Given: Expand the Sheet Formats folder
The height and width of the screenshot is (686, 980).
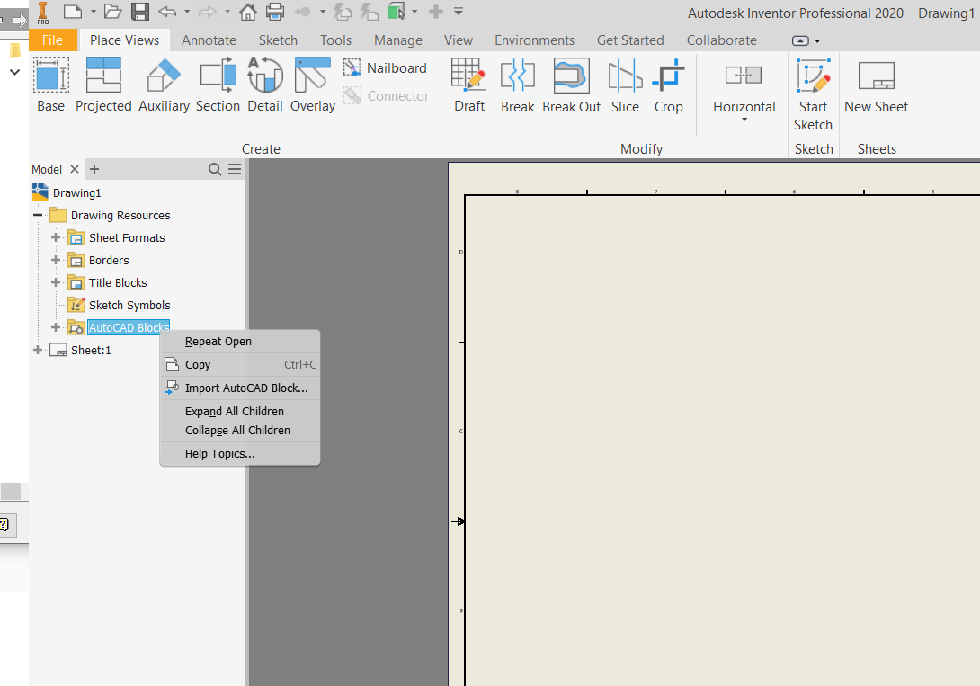Looking at the screenshot, I should (x=56, y=238).
